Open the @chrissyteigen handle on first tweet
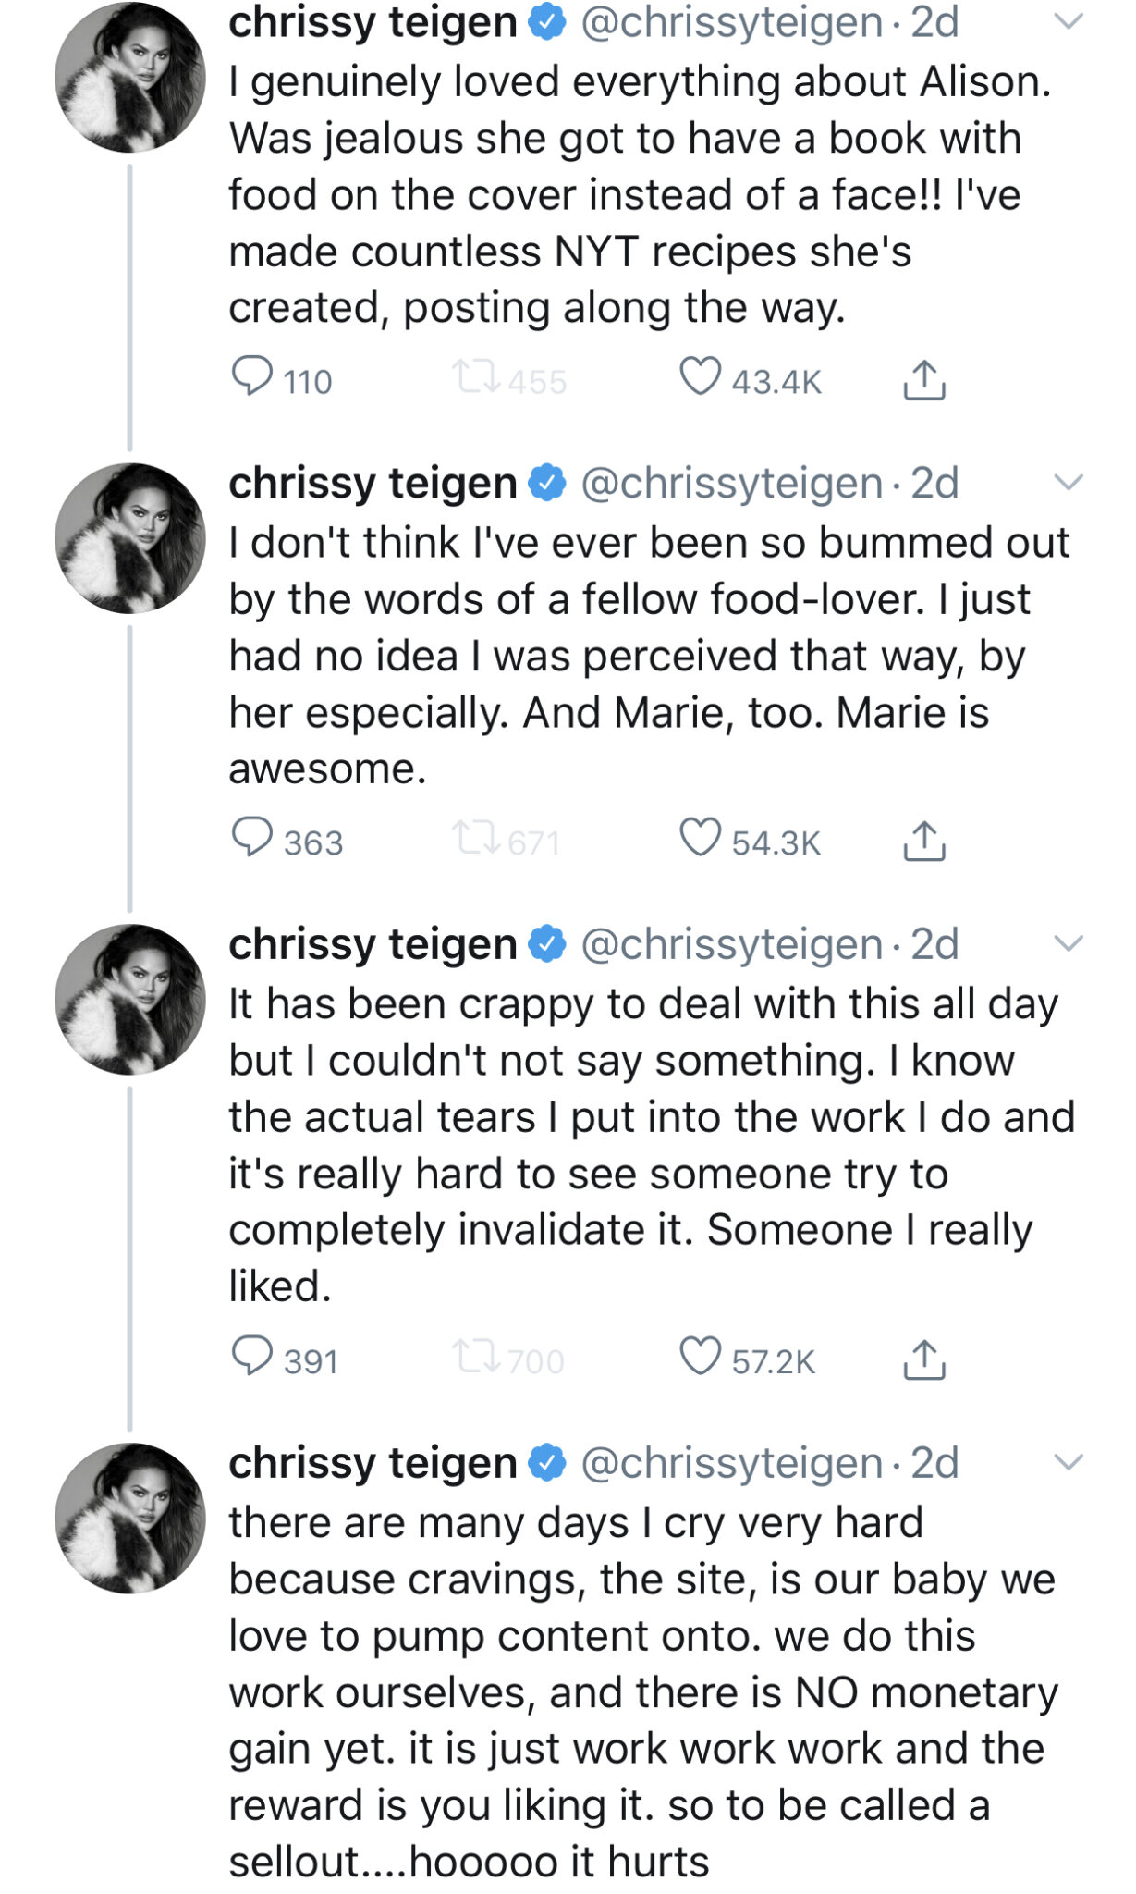Screen dimensions: 1136x1894 point(731,22)
